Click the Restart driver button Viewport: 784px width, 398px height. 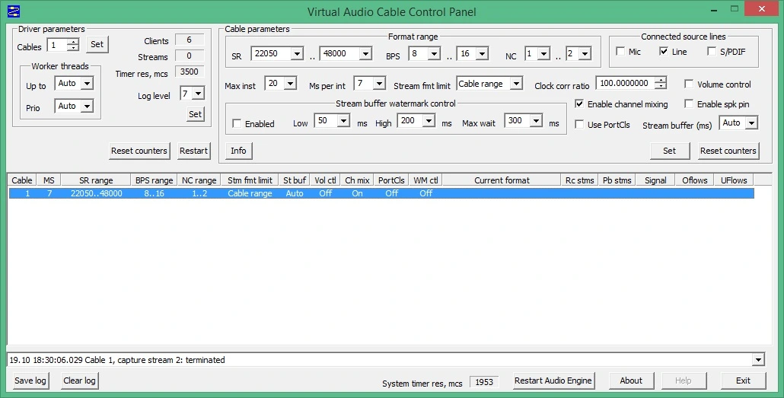coord(193,151)
